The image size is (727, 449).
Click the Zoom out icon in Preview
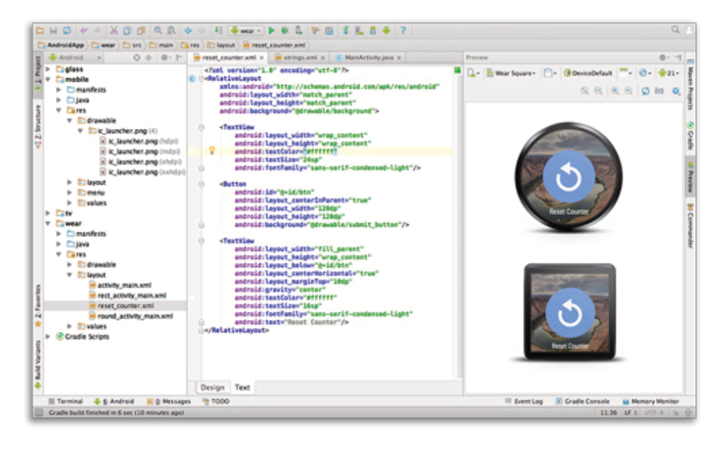pyautogui.click(x=628, y=91)
